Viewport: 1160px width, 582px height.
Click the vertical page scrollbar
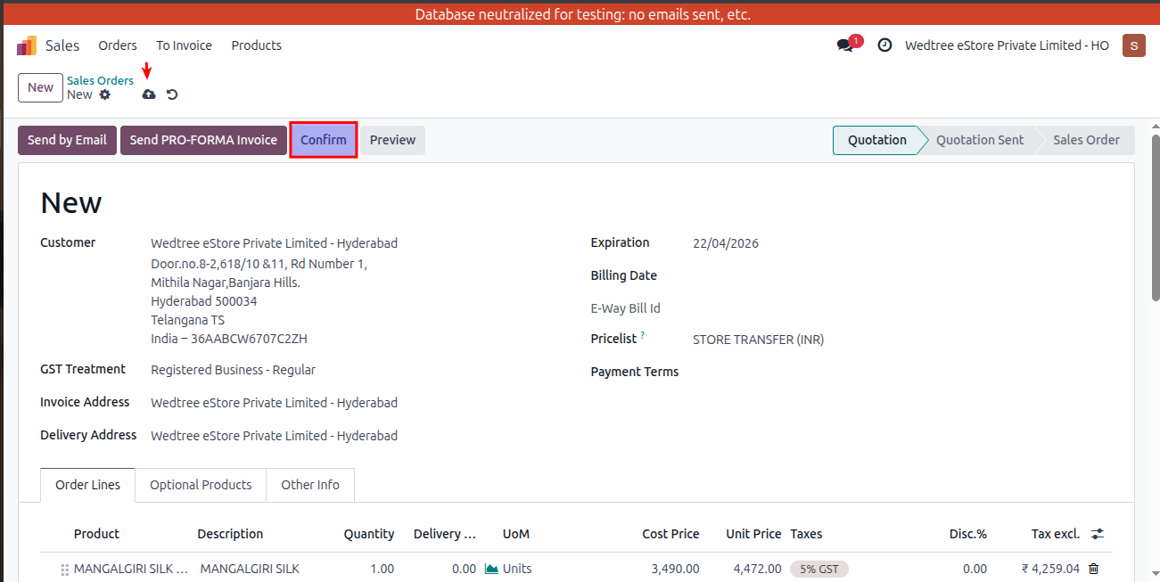(x=1156, y=218)
